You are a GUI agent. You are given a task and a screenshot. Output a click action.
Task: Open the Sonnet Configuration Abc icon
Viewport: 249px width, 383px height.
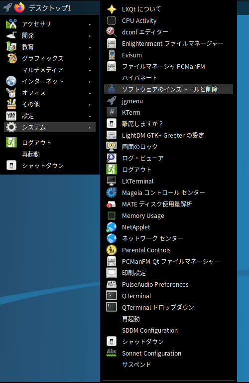pyautogui.click(x=112, y=353)
